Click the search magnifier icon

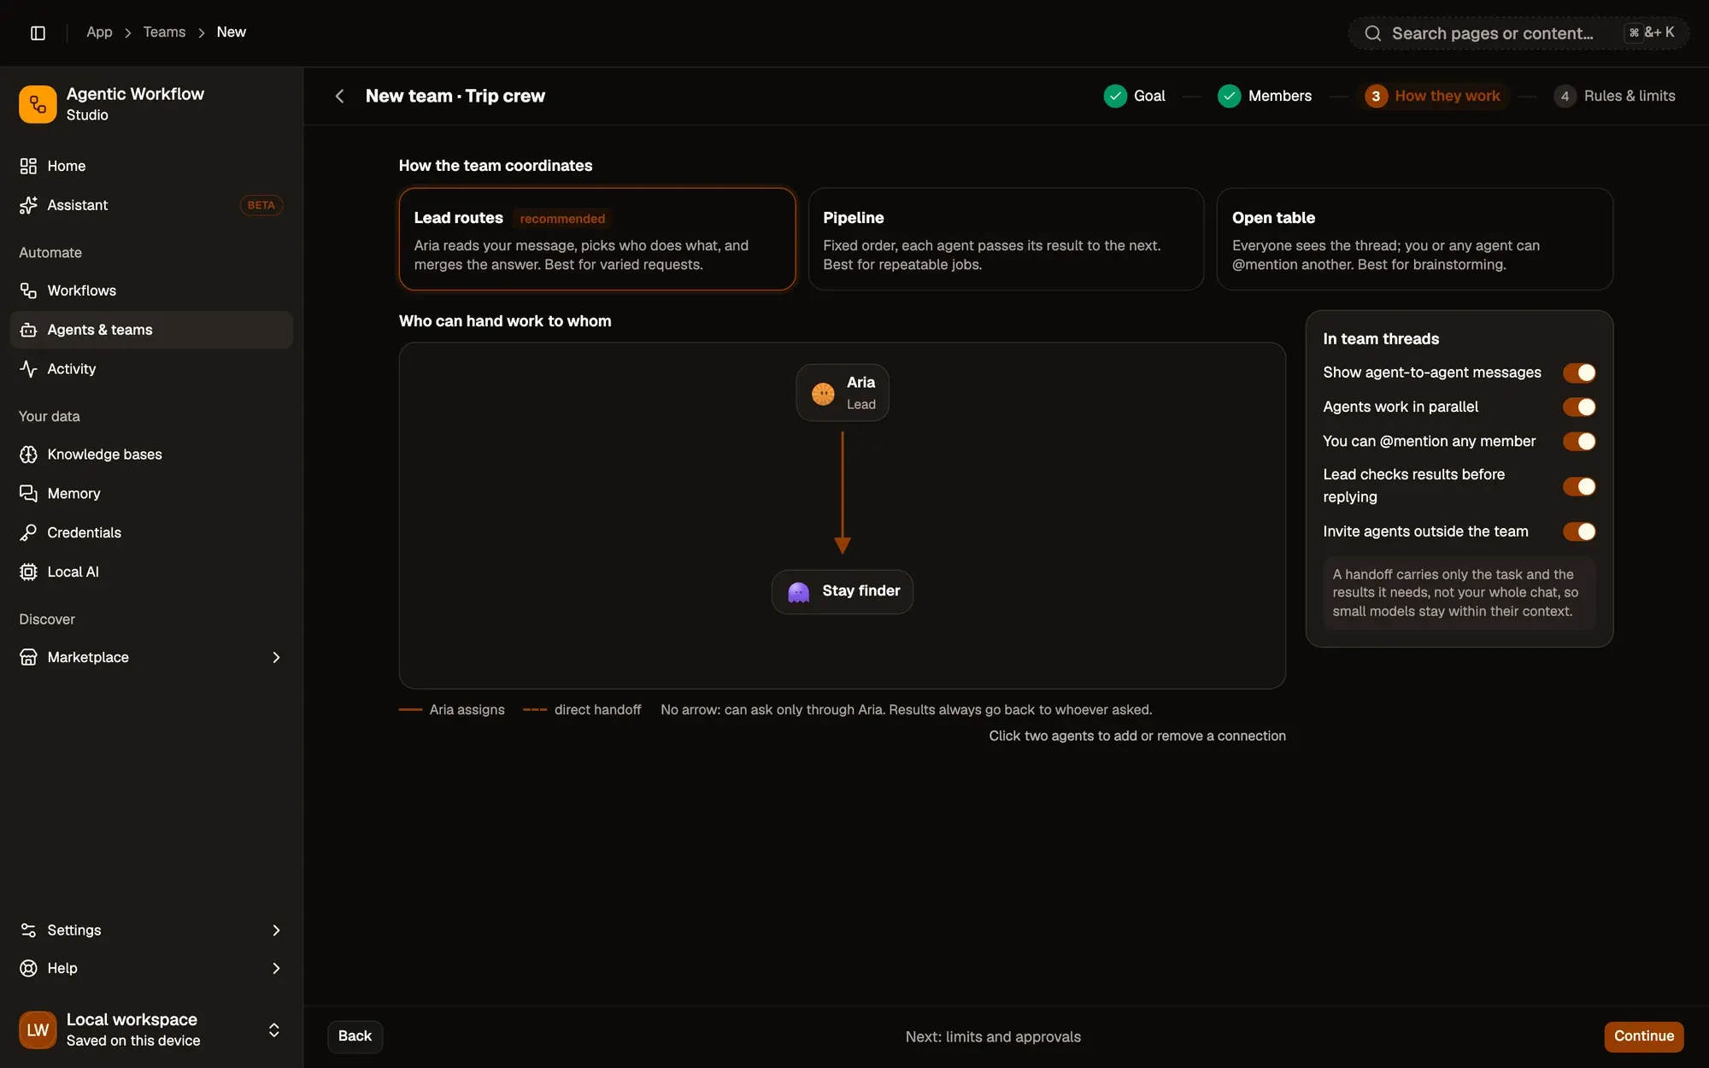coord(1372,33)
